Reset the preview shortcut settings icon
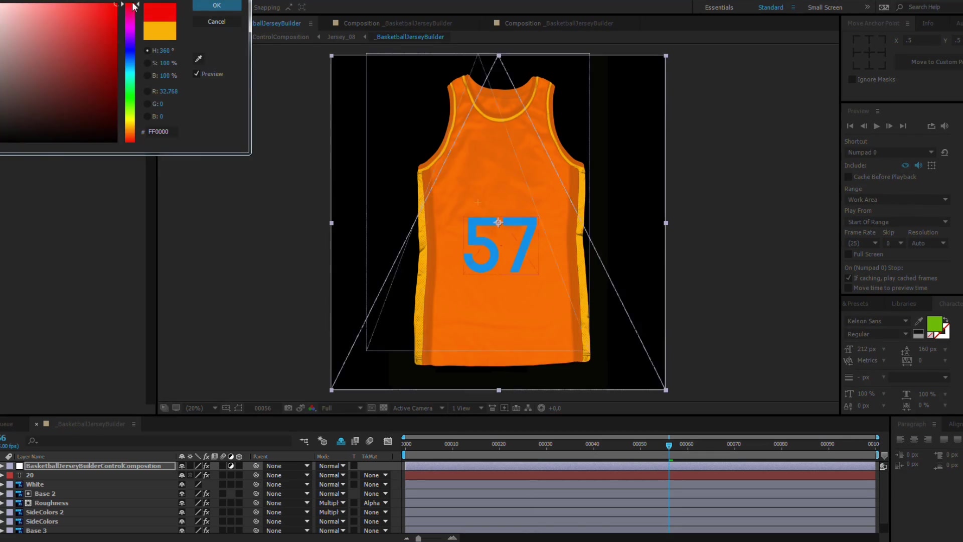Viewport: 963px width, 542px height. pos(945,152)
